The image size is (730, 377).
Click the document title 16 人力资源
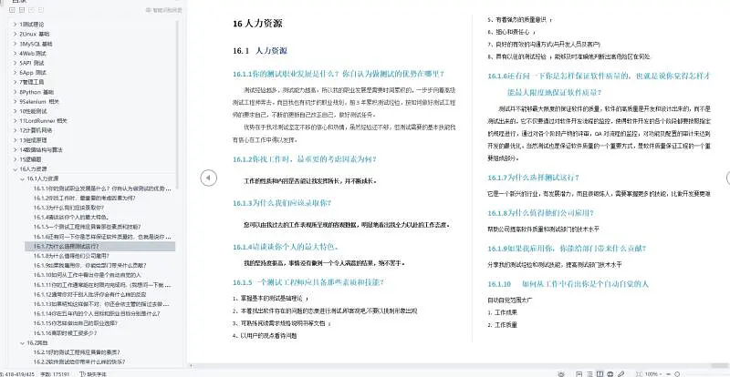(x=257, y=24)
